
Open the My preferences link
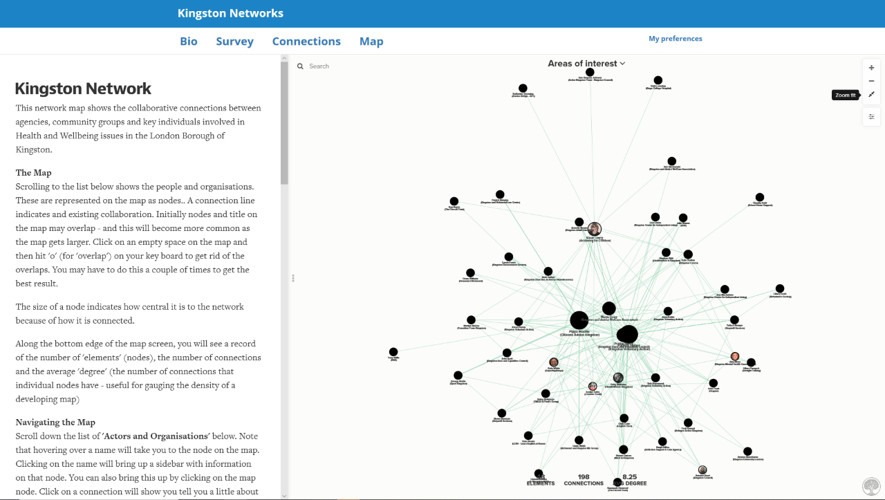[x=676, y=39]
